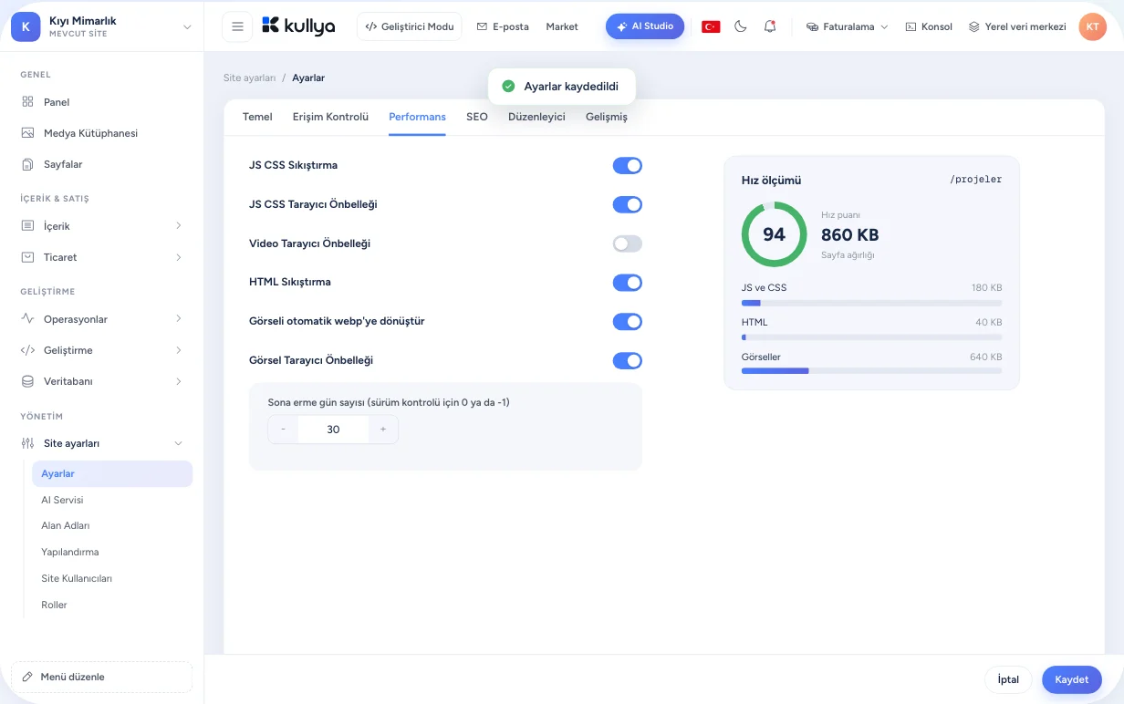
Task: Go to Sayfalar in sidebar
Action: [102, 164]
